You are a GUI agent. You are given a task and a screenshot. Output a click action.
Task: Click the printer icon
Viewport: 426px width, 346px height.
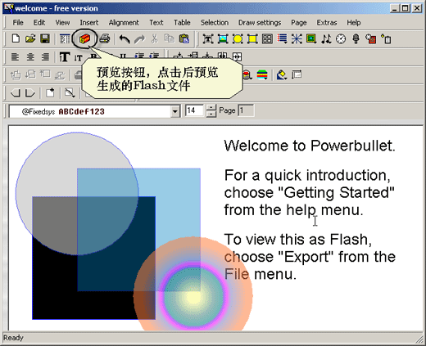click(x=105, y=38)
